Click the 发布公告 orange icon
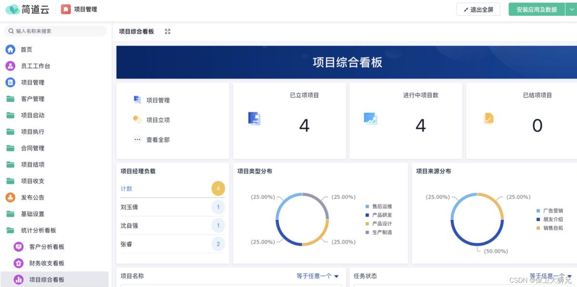 10,197
